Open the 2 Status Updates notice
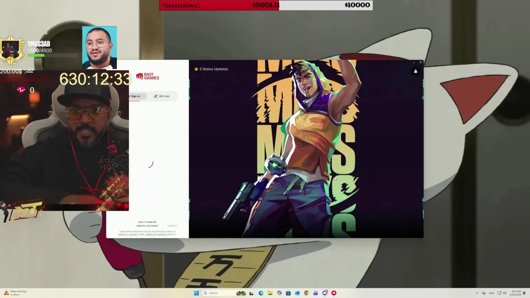530x298 pixels. pyautogui.click(x=211, y=69)
